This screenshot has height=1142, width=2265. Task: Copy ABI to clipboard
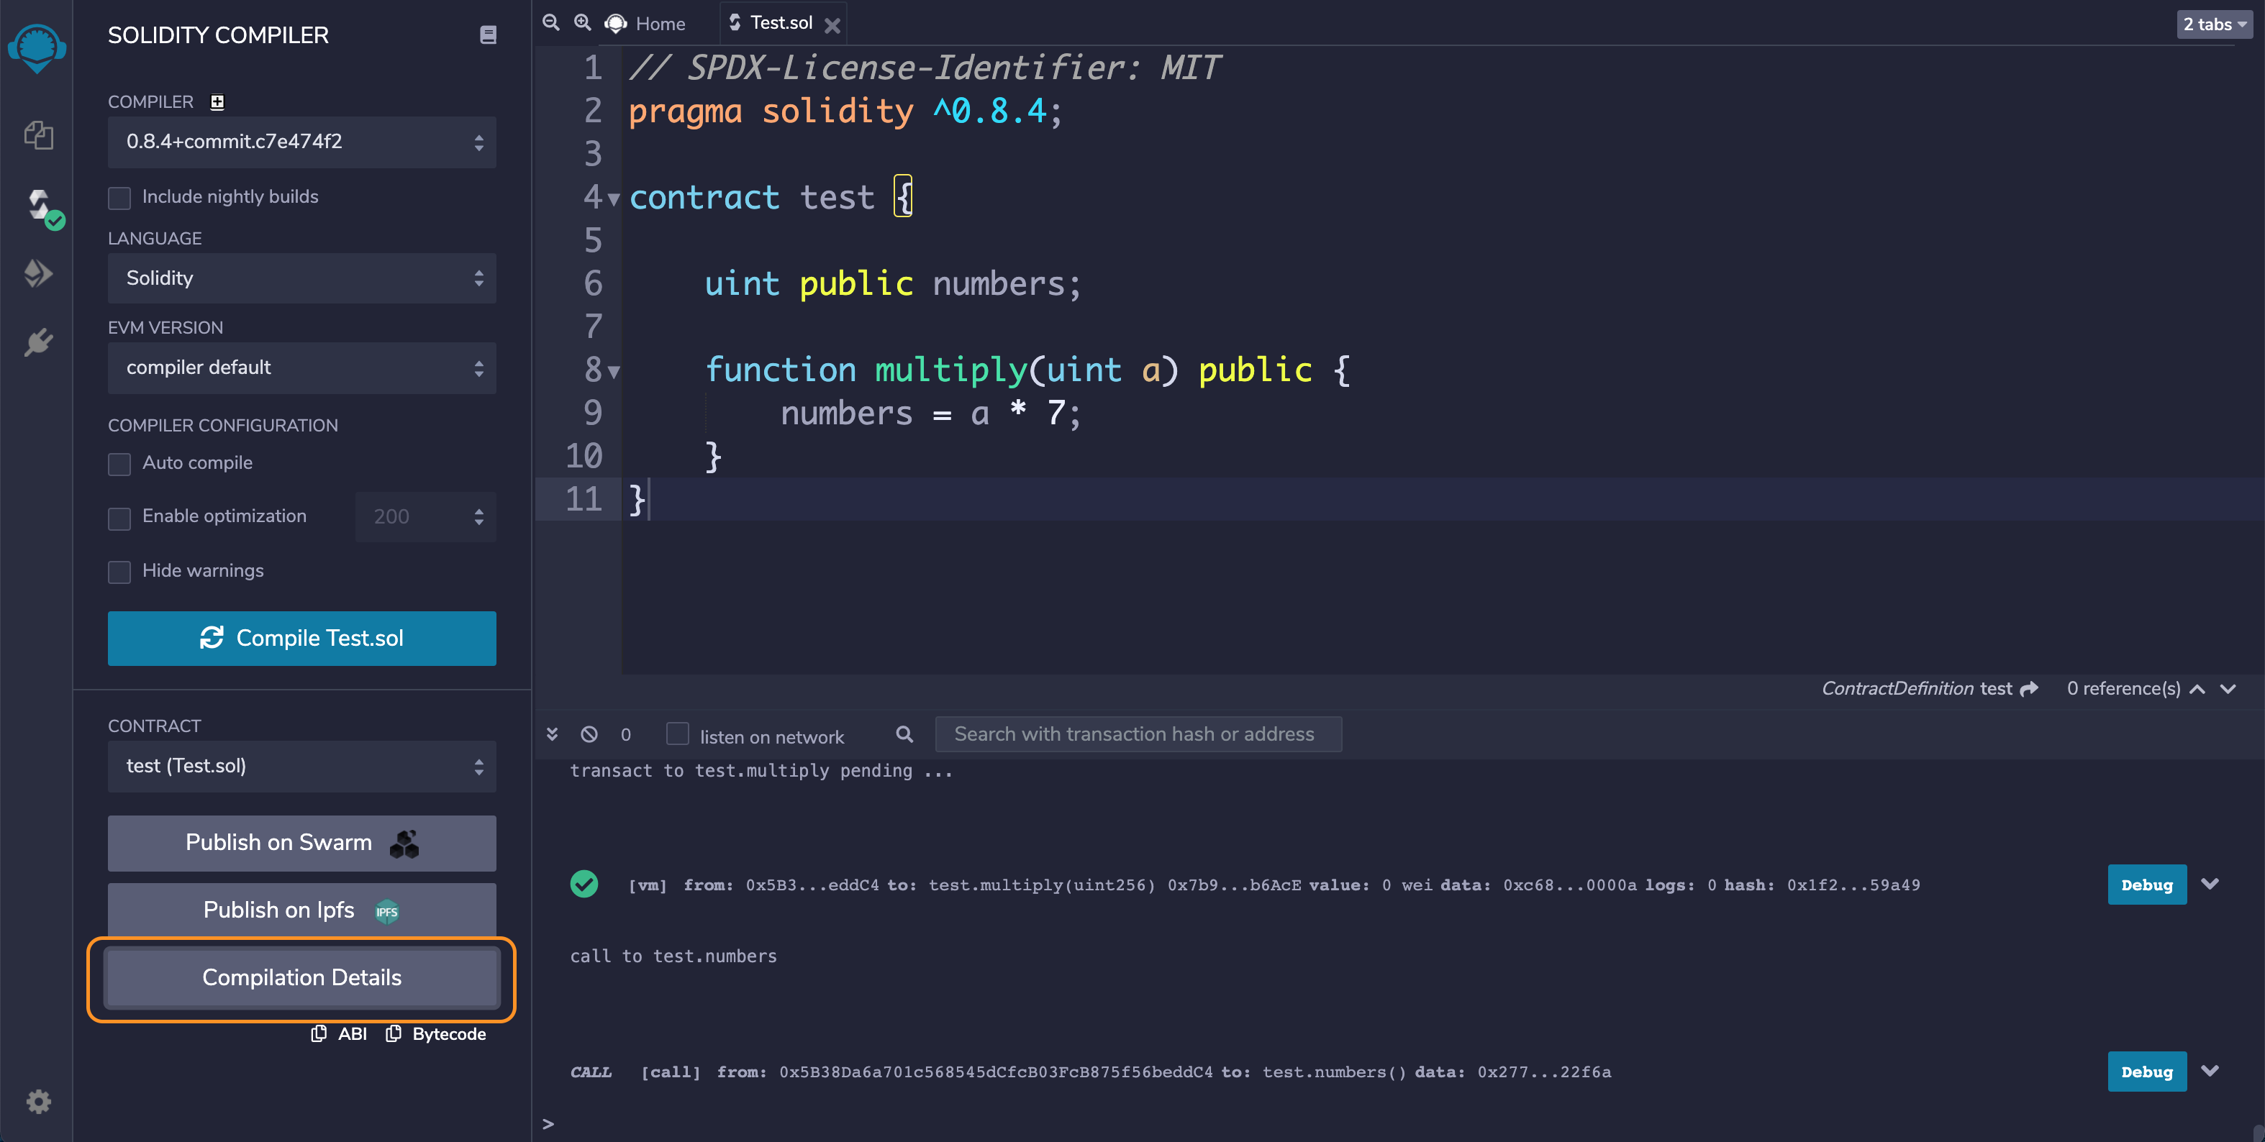340,1034
